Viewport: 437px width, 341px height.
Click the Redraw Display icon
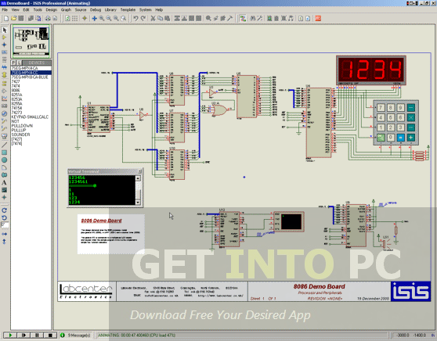pos(67,18)
